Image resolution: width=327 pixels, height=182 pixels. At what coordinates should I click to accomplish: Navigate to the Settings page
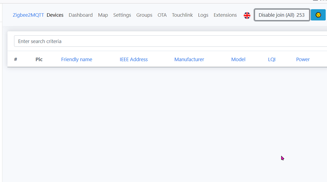click(x=122, y=15)
